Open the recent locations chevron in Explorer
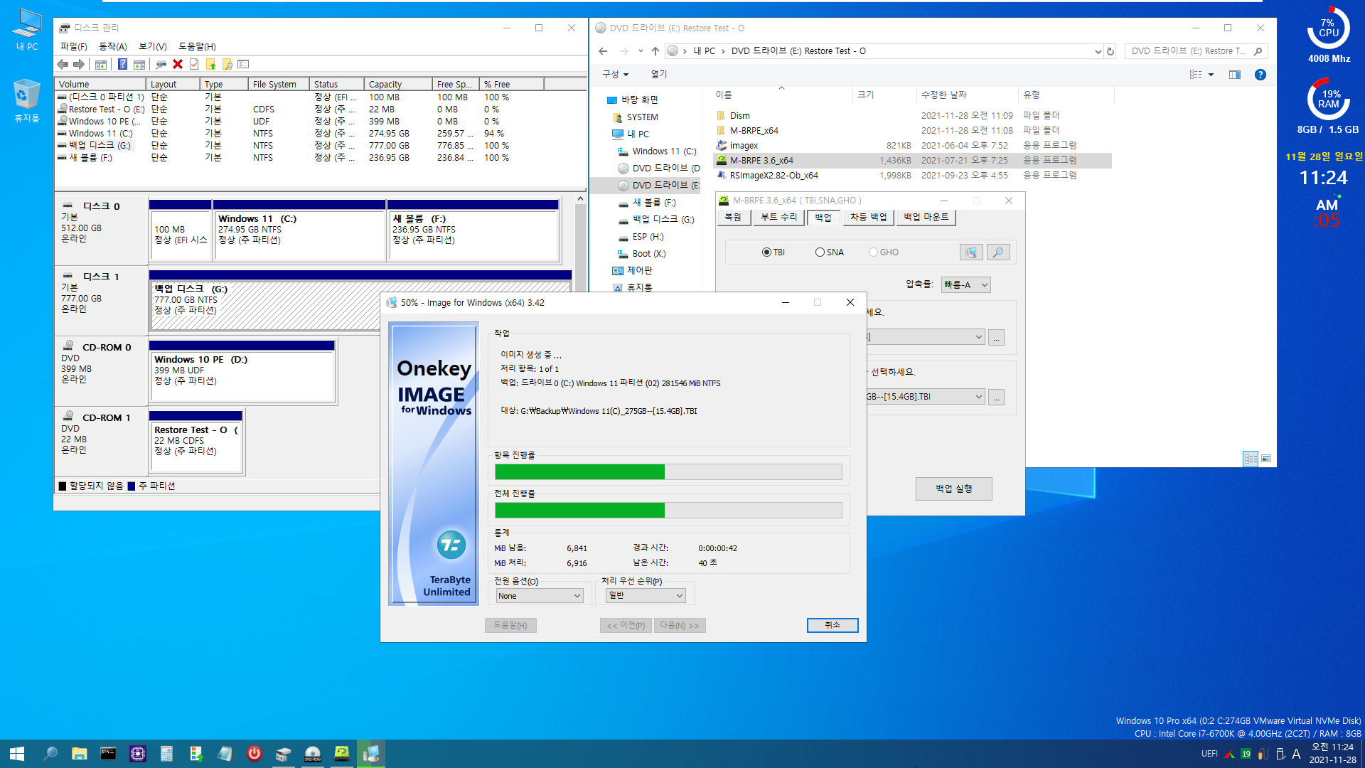This screenshot has width=1365, height=768. 641,51
